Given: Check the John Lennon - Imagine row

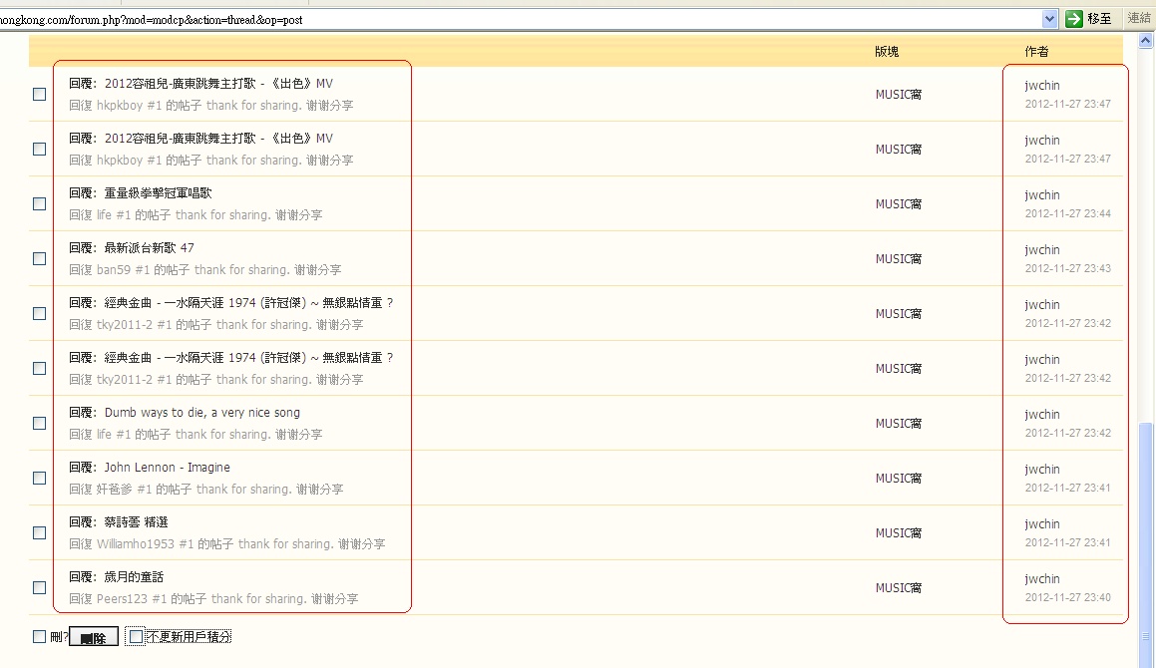Looking at the screenshot, I should pyautogui.click(x=40, y=478).
